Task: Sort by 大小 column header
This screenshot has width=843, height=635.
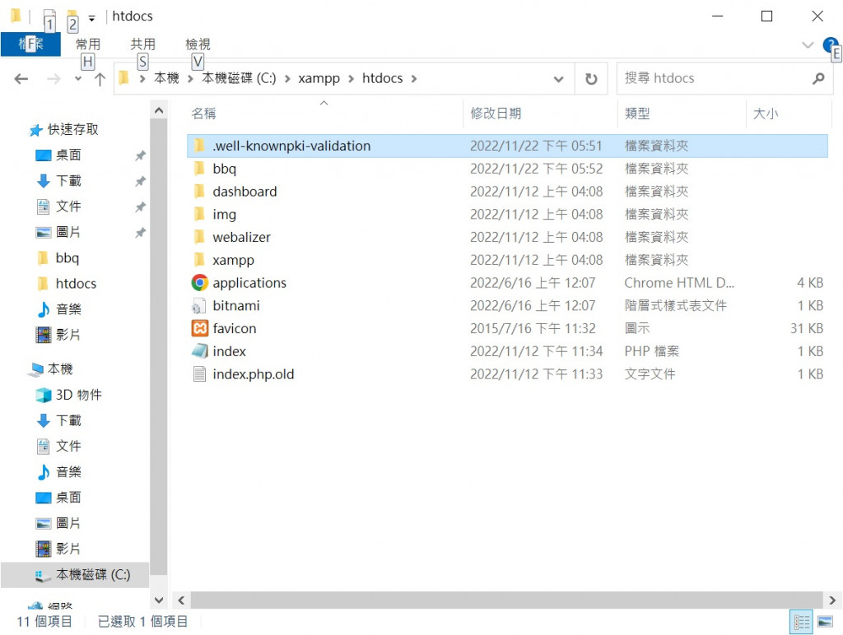Action: click(788, 114)
